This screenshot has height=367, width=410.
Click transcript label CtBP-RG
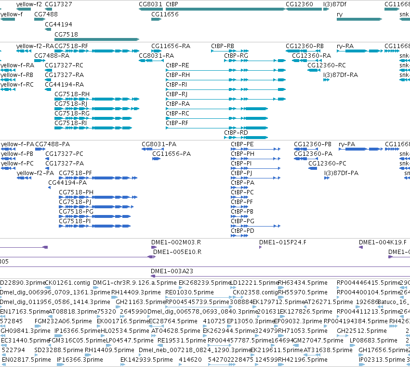tap(236, 56)
